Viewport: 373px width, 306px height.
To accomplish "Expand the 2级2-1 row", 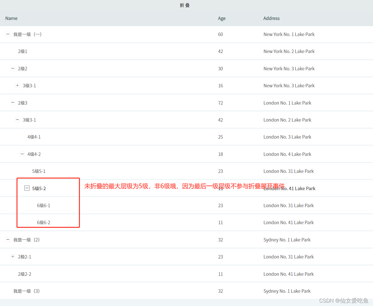I will tap(13, 256).
